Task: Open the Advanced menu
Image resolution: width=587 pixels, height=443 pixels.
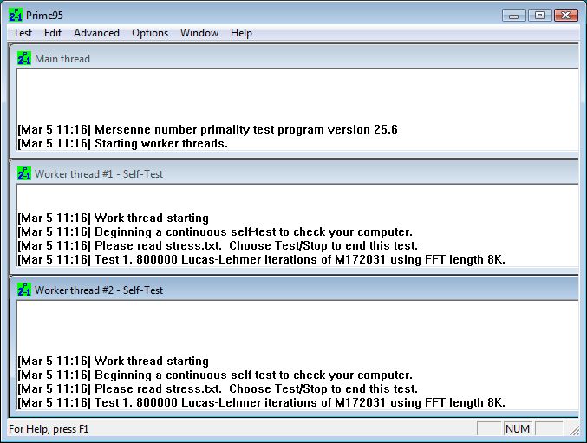Action: click(x=96, y=33)
